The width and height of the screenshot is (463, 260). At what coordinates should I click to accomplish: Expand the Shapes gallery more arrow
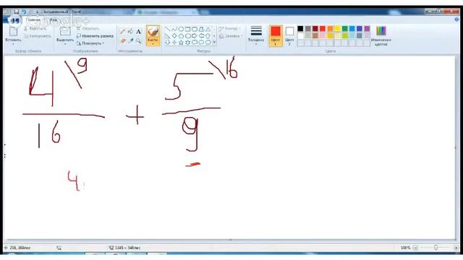tap(214, 43)
